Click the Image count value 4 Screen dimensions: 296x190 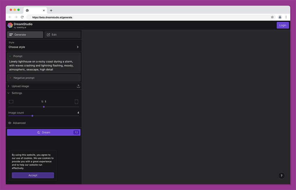tap(78, 113)
